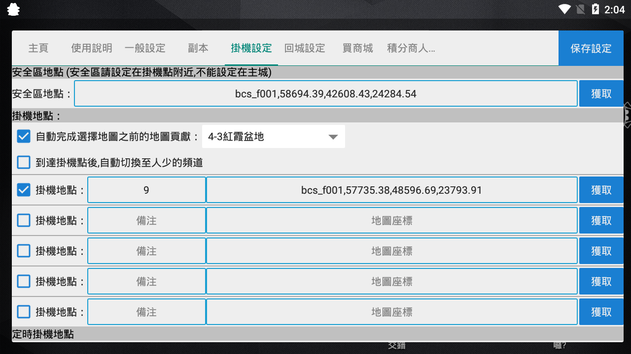Click 獲取 for the first 掛機地點 row
Viewport: 631px width, 354px height.
click(x=601, y=190)
